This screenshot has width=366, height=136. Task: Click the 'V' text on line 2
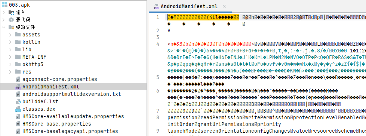[x=169, y=30]
